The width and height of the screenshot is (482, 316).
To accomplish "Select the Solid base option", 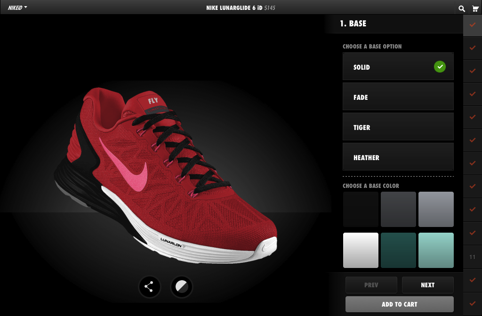I will point(386,67).
